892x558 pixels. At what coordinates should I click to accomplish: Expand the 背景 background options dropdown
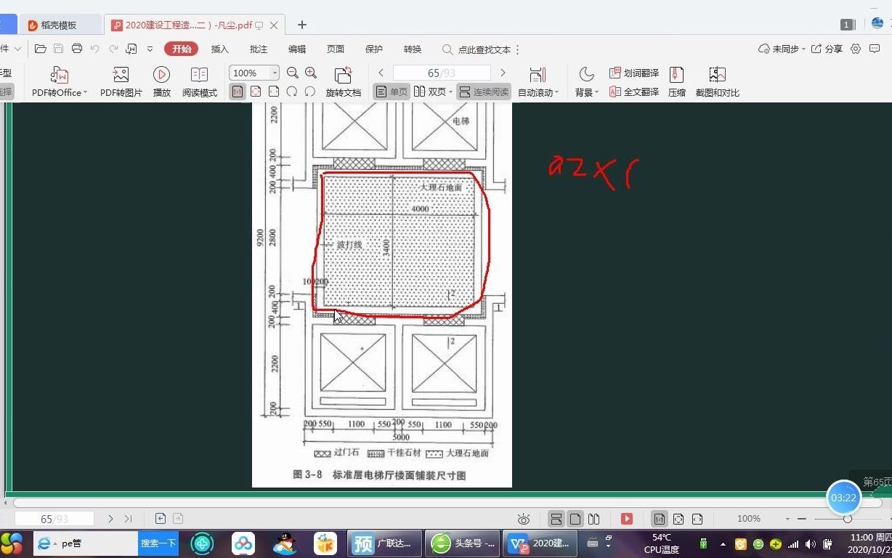click(x=585, y=80)
